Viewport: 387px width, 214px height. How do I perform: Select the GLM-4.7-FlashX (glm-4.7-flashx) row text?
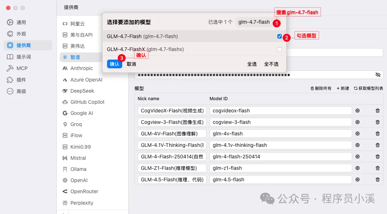145,49
